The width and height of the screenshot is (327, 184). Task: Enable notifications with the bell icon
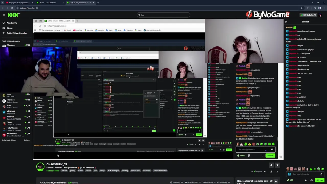click(x=271, y=165)
